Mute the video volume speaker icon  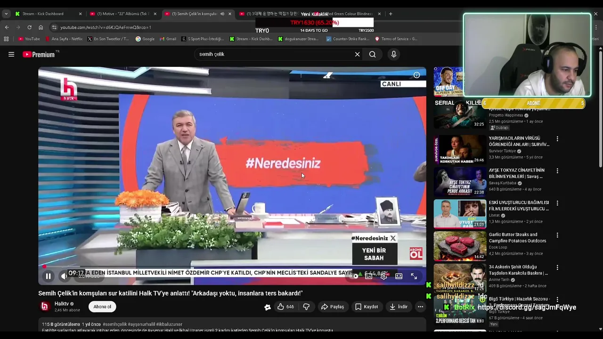tap(64, 276)
